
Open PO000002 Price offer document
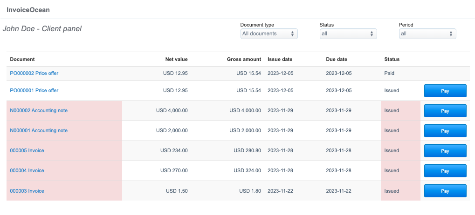34,73
